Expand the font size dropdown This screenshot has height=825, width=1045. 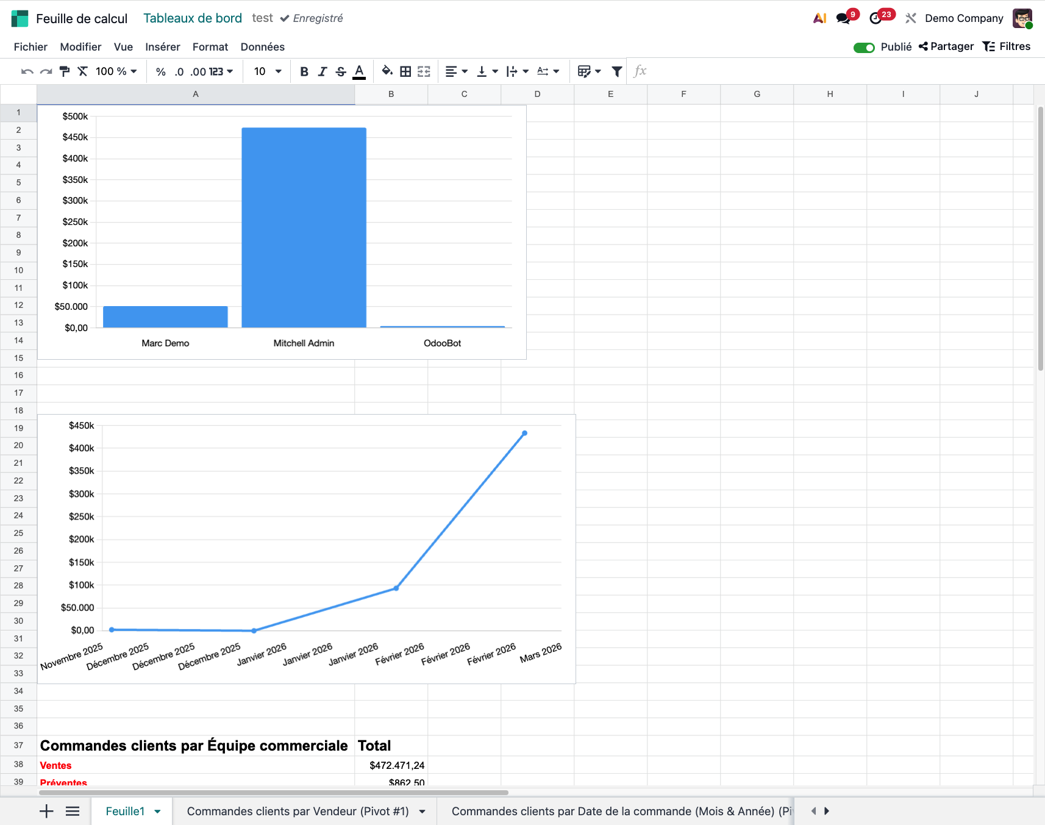[268, 71]
